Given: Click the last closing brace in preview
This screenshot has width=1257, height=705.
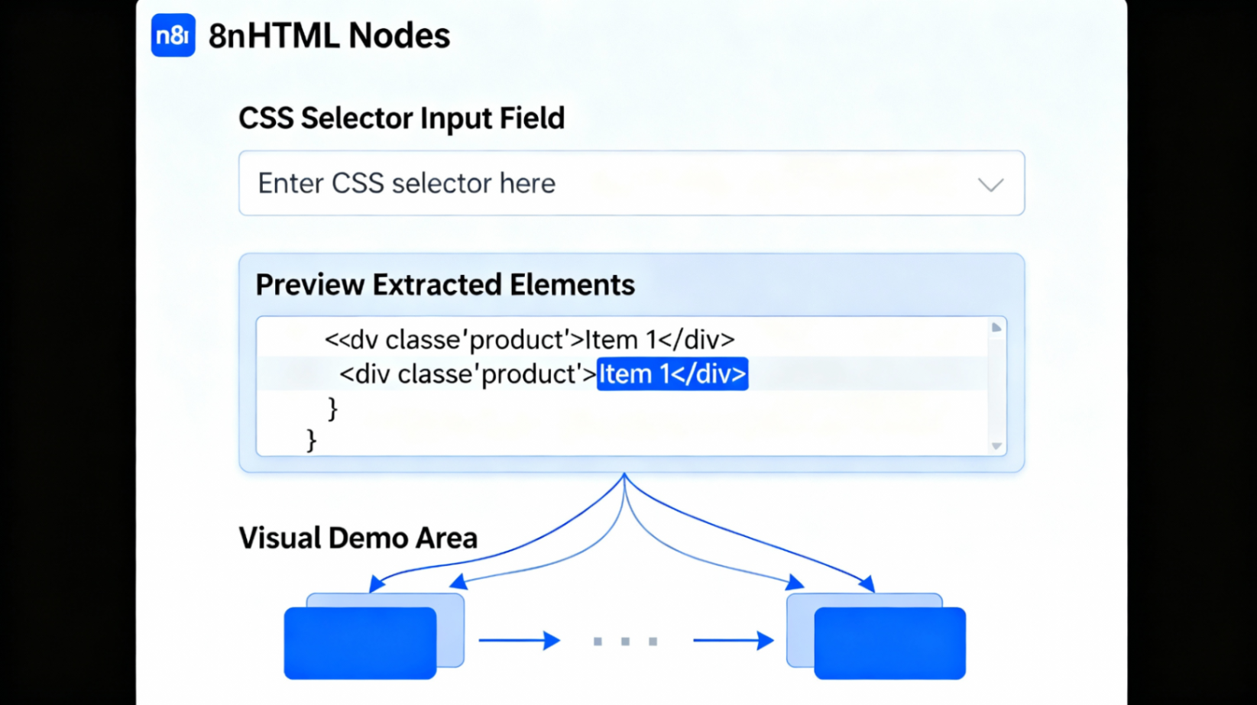Looking at the screenshot, I should (311, 440).
